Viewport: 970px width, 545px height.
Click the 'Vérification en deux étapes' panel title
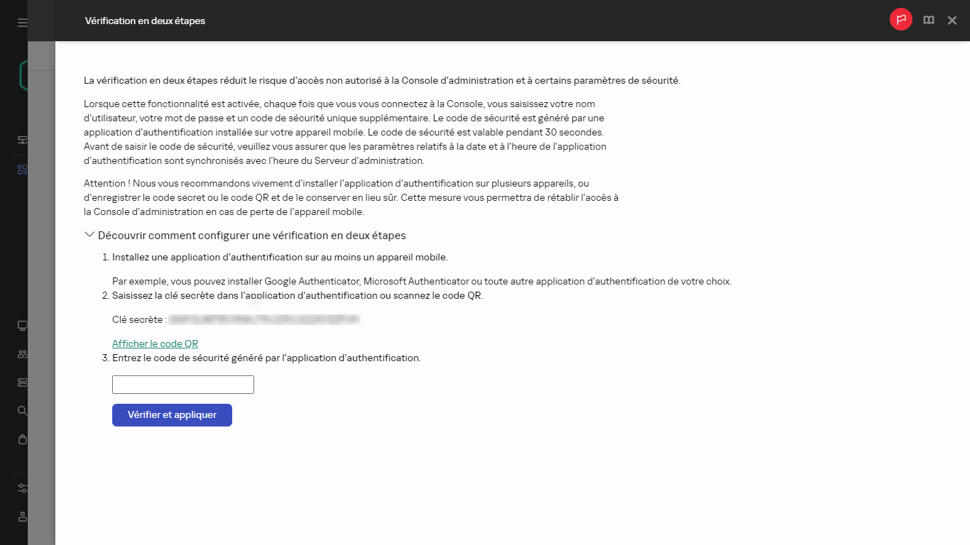(x=145, y=21)
